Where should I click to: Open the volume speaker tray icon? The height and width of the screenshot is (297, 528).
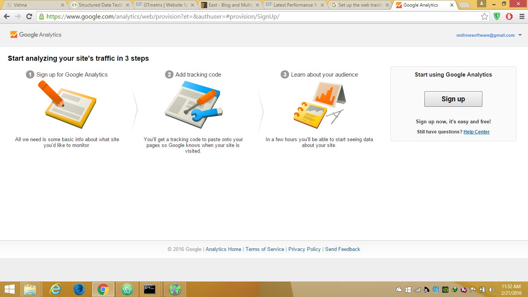(491, 290)
